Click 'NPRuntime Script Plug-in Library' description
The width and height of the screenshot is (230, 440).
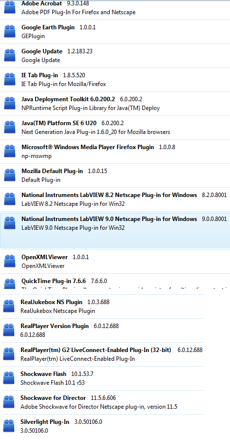(x=91, y=108)
